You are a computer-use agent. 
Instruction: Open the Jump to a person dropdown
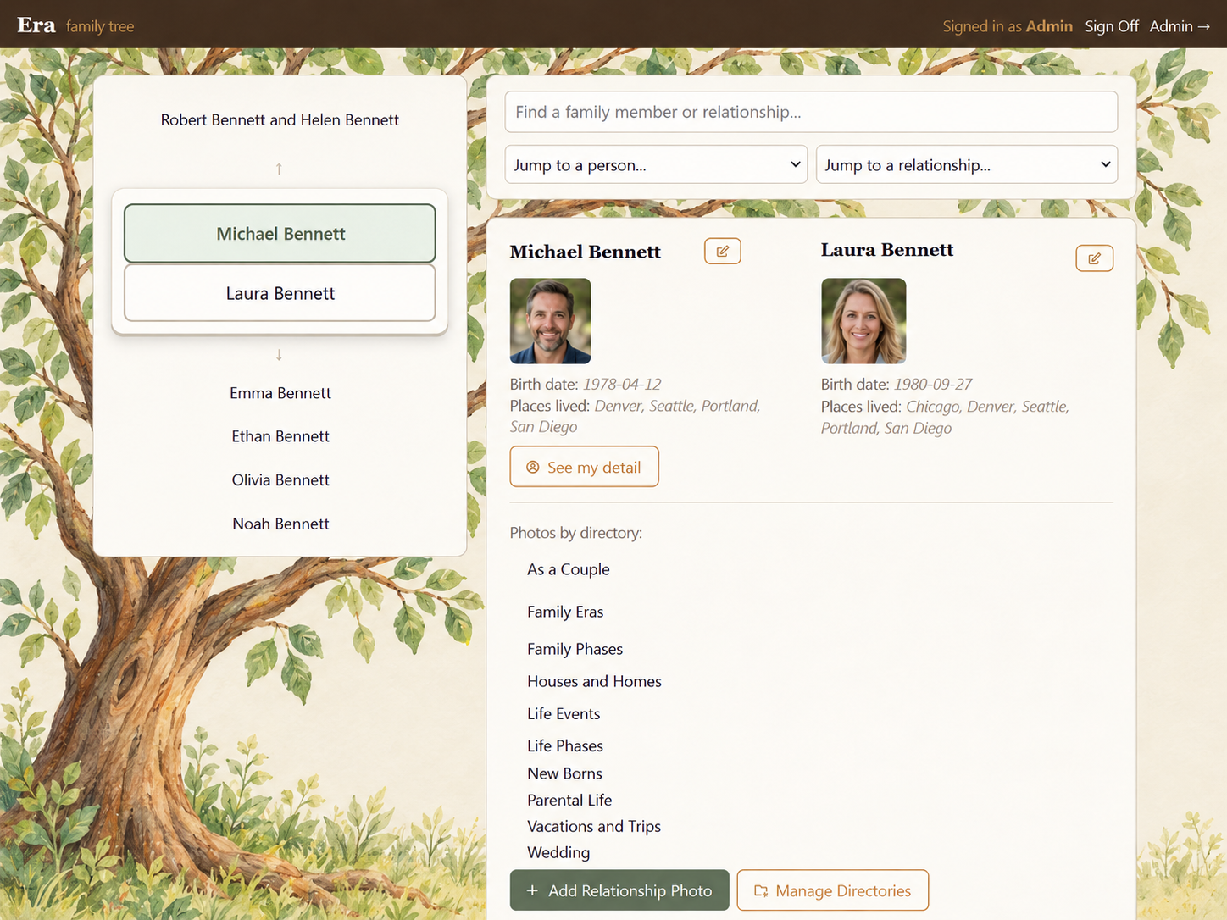(x=657, y=164)
